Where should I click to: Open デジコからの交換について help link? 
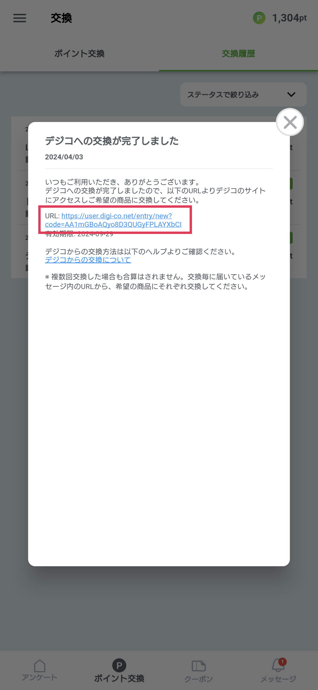(88, 260)
